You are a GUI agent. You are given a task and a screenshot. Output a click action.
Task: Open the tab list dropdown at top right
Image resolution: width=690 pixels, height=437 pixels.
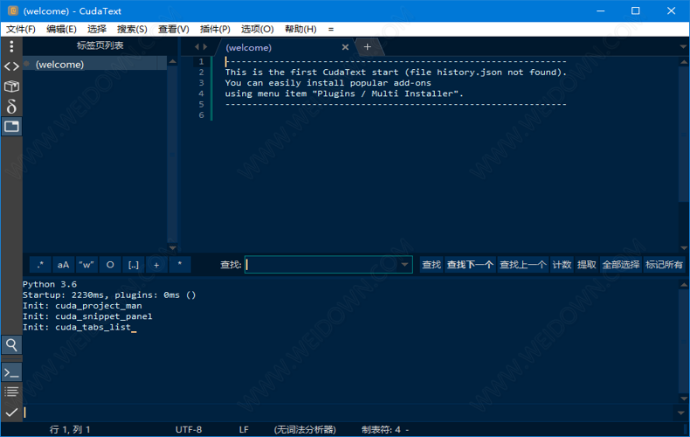[x=681, y=47]
